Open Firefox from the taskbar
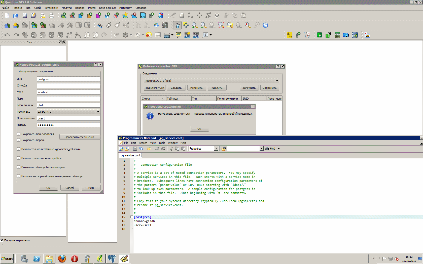The image size is (423, 264). [x=62, y=258]
